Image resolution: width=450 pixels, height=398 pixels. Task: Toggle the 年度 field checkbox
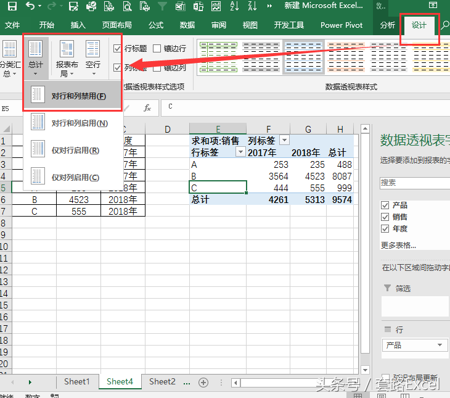click(385, 229)
